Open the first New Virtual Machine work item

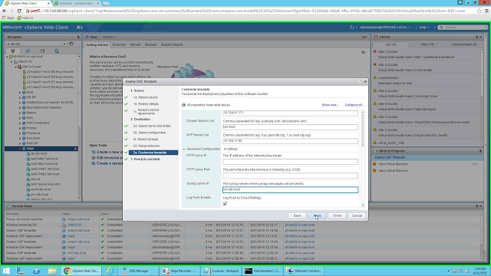[393, 164]
